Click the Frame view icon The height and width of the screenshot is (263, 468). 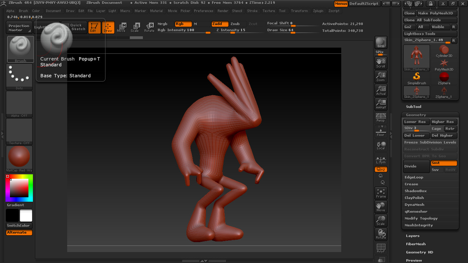tap(381, 193)
